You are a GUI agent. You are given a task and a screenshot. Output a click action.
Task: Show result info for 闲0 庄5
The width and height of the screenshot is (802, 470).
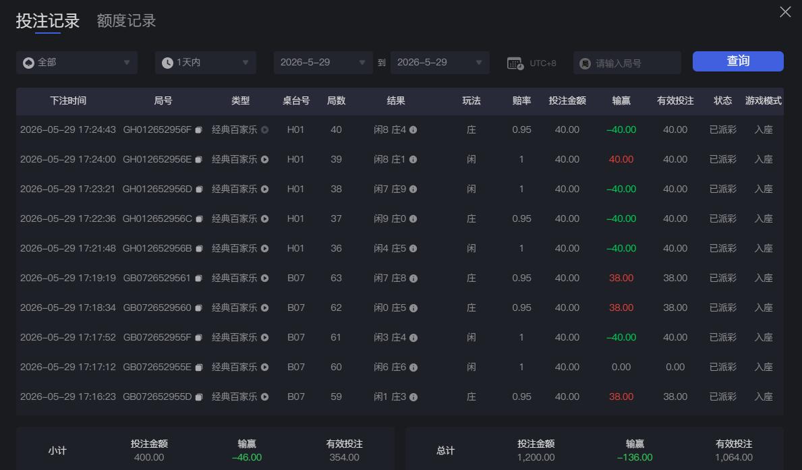[x=413, y=308]
